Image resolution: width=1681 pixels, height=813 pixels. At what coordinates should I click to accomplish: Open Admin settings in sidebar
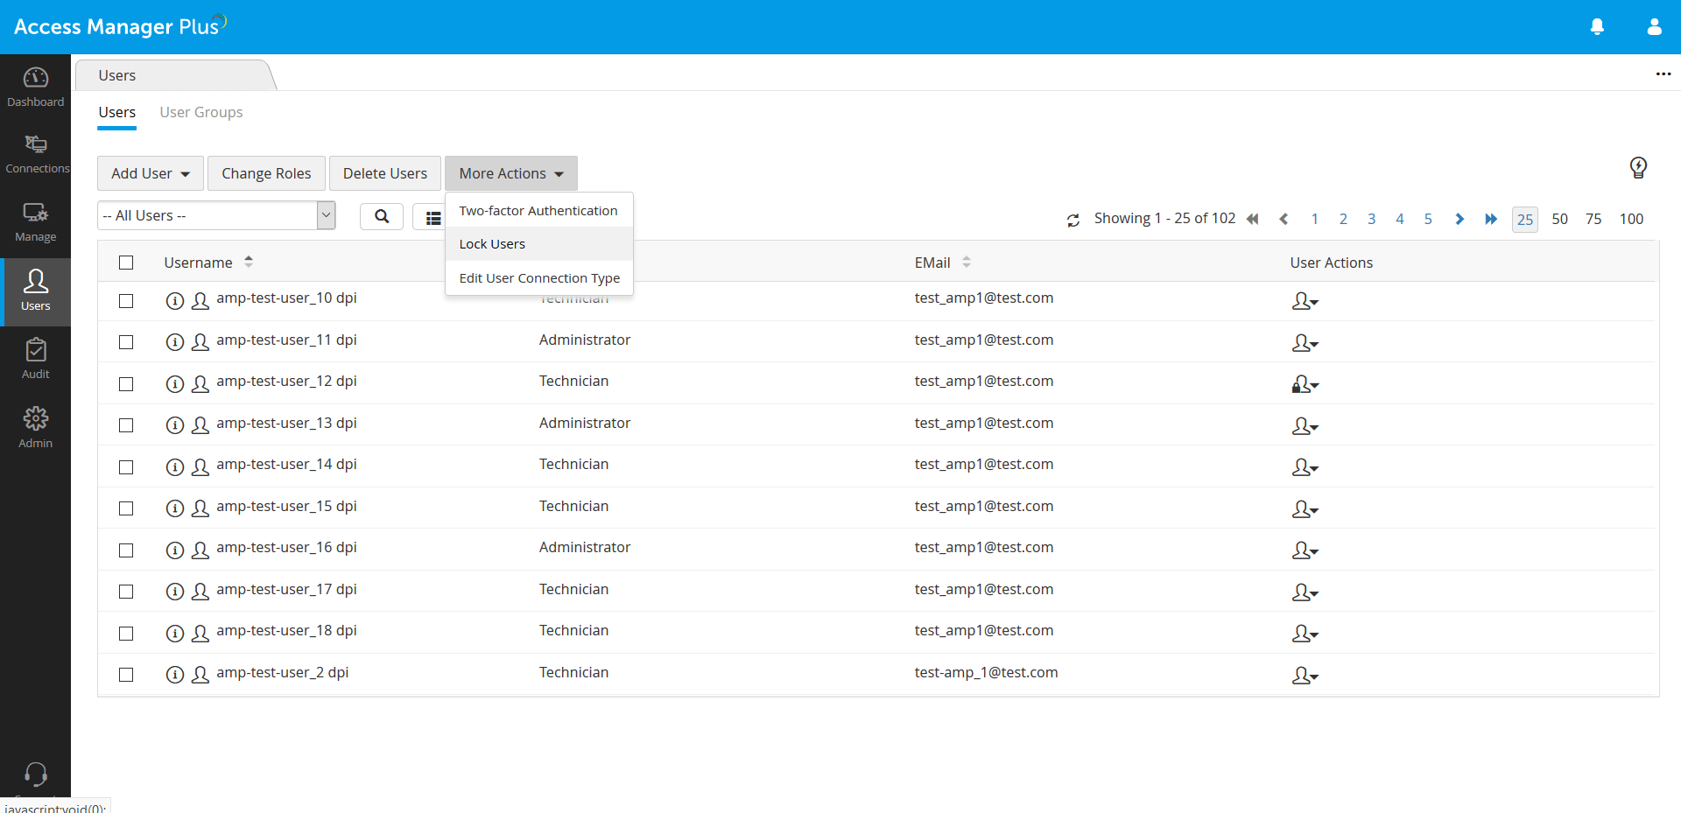pos(36,429)
